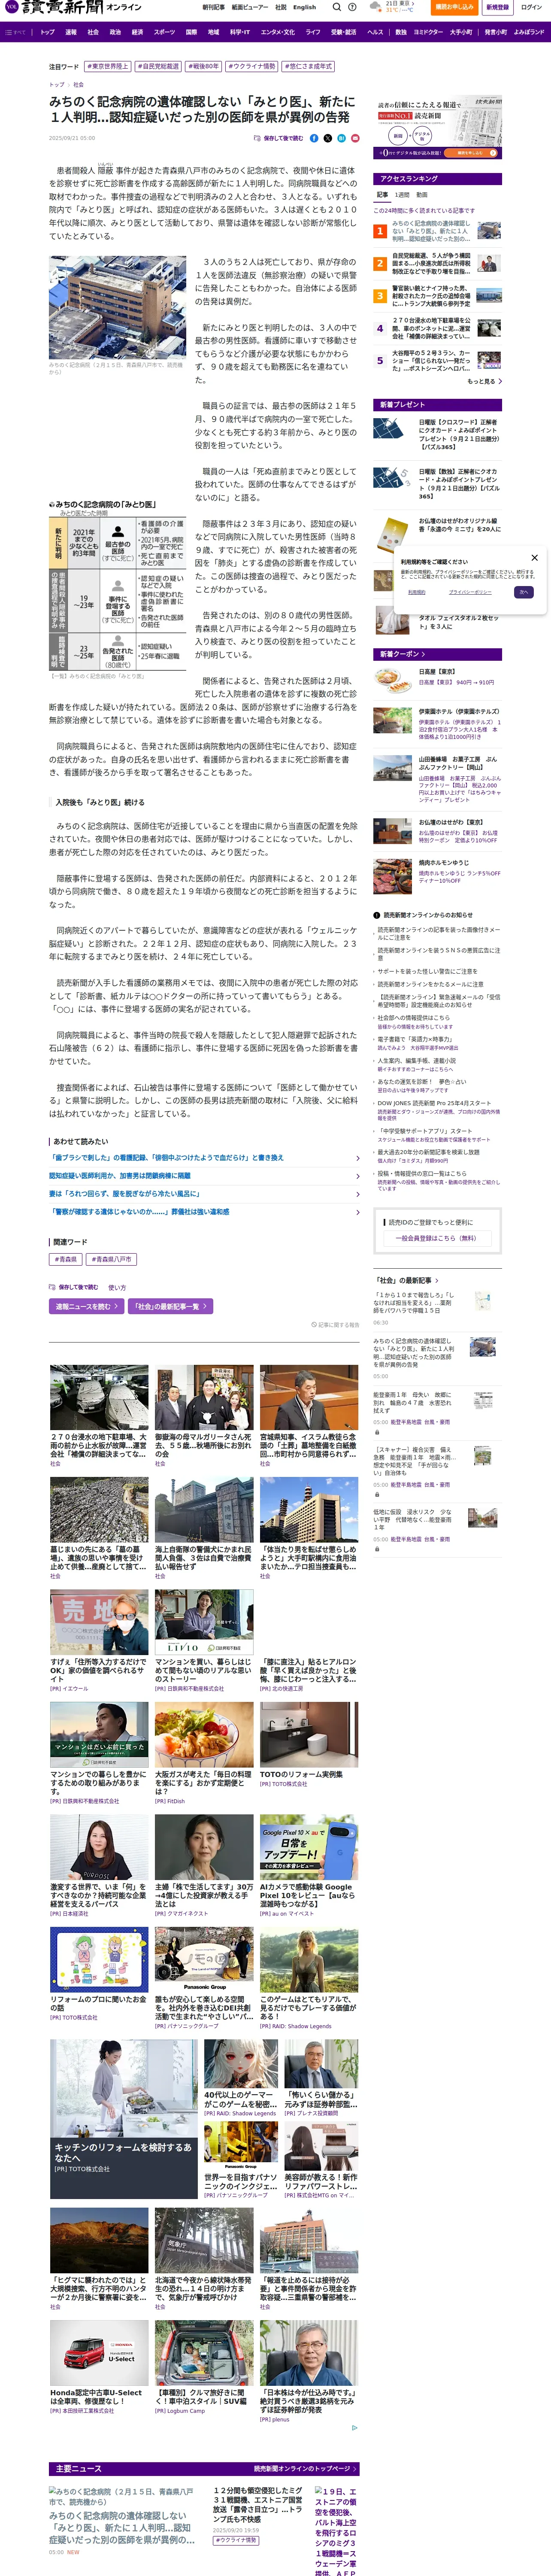Share the article via the Facebook icon
Image resolution: width=551 pixels, height=2576 pixels.
coord(314,138)
